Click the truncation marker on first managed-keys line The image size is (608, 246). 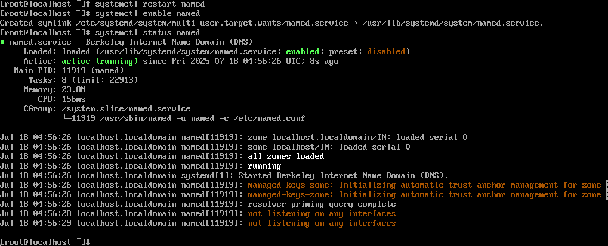[x=606, y=185]
